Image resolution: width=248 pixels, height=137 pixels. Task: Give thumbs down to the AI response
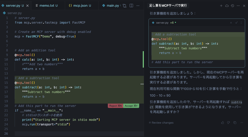click(x=228, y=123)
